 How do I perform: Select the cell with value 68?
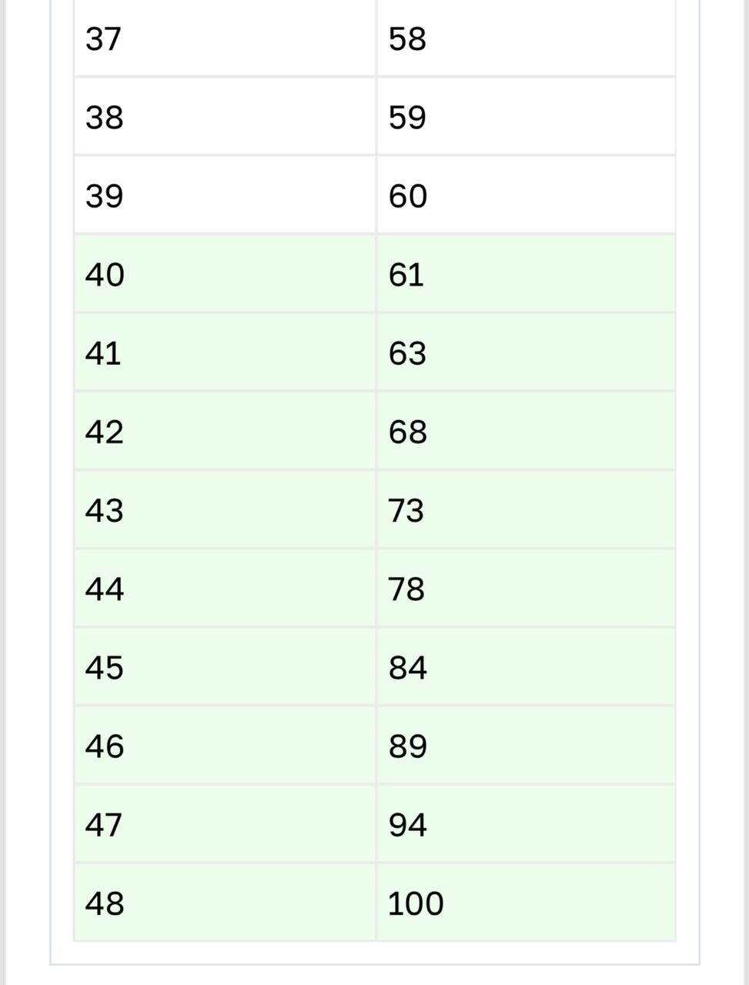click(x=526, y=431)
